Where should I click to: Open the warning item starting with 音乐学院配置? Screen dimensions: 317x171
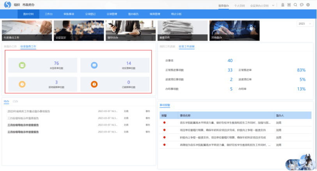(x=225, y=123)
